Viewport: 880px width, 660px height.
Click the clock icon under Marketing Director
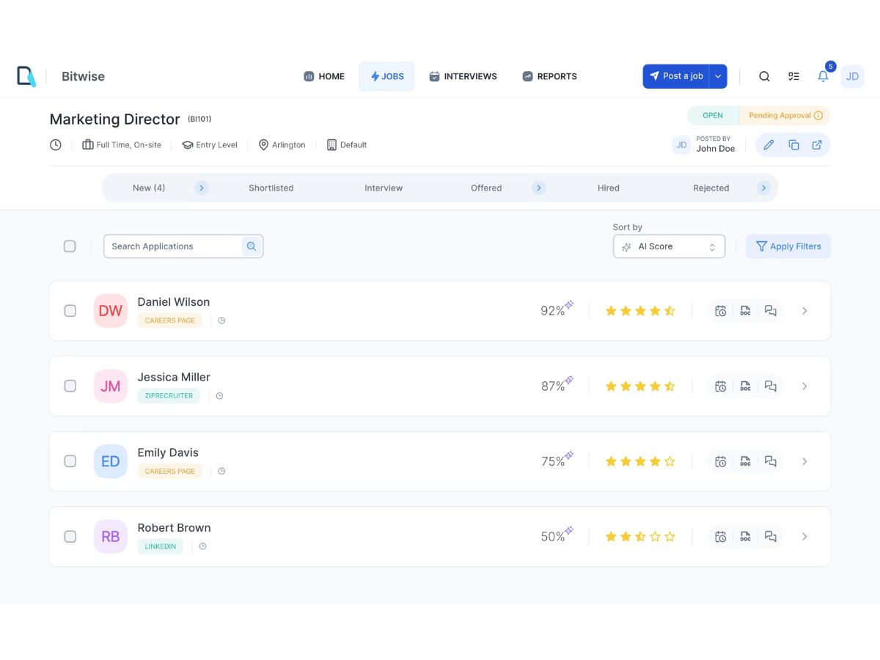pos(56,145)
